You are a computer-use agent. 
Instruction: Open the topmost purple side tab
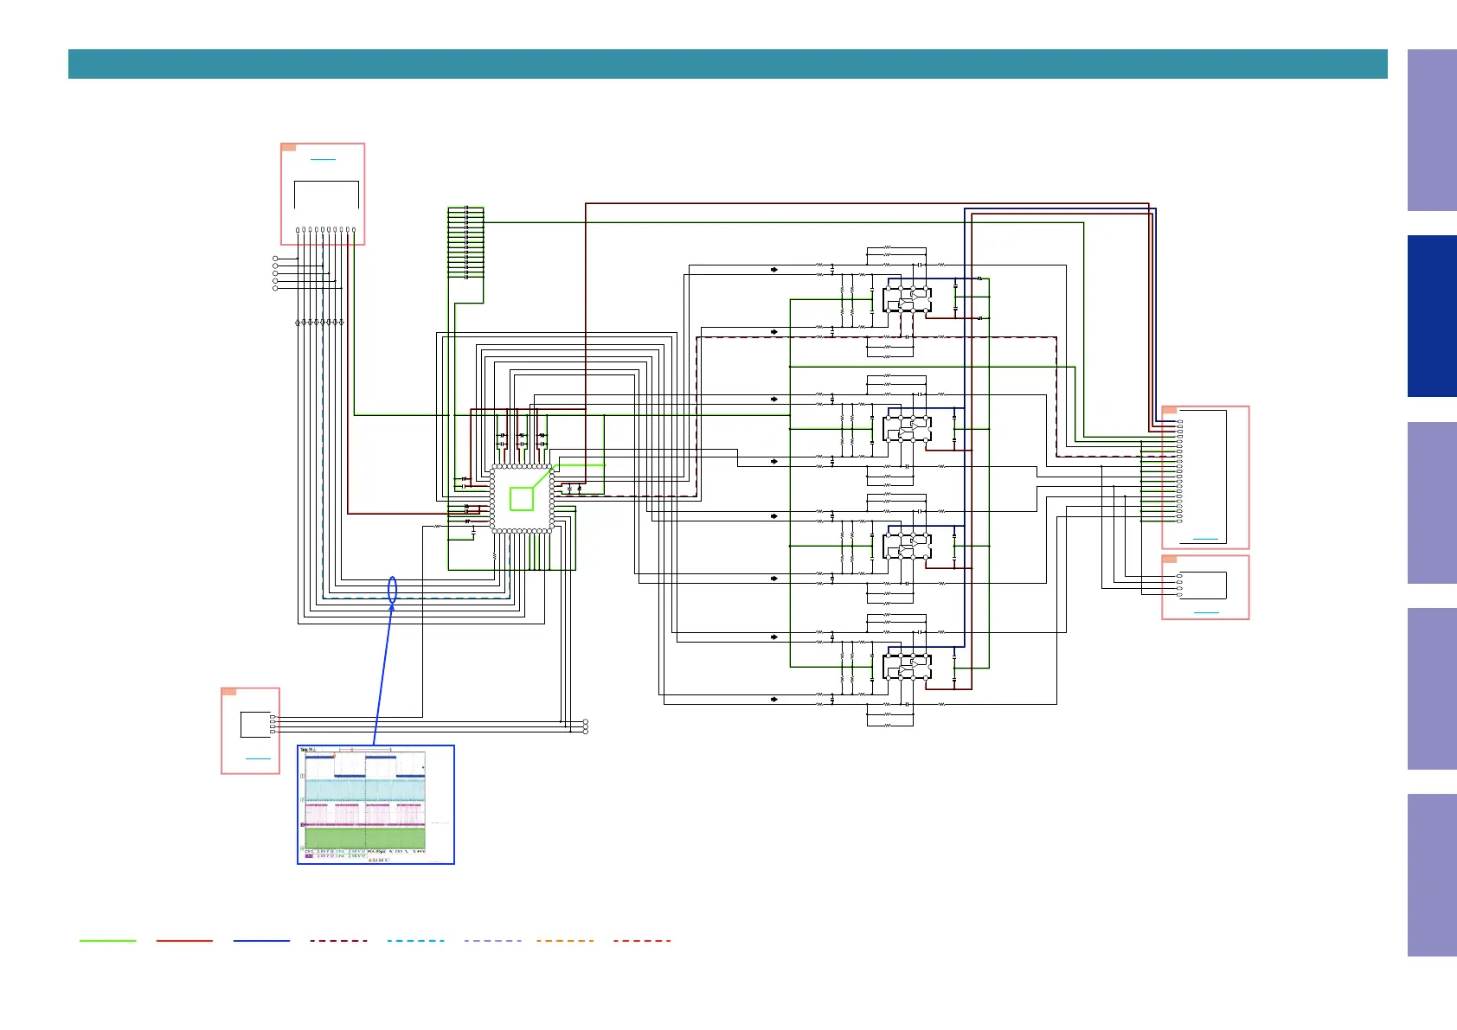(x=1432, y=130)
